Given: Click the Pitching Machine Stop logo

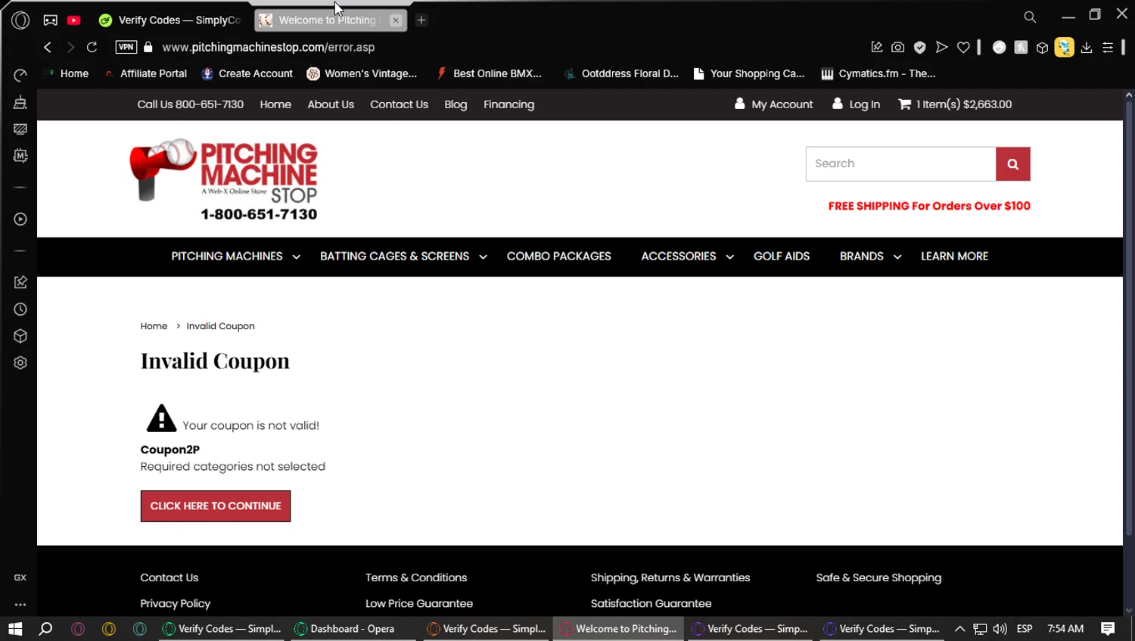Looking at the screenshot, I should (x=224, y=179).
